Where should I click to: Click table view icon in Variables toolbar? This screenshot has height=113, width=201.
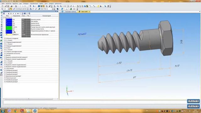pos(25,13)
